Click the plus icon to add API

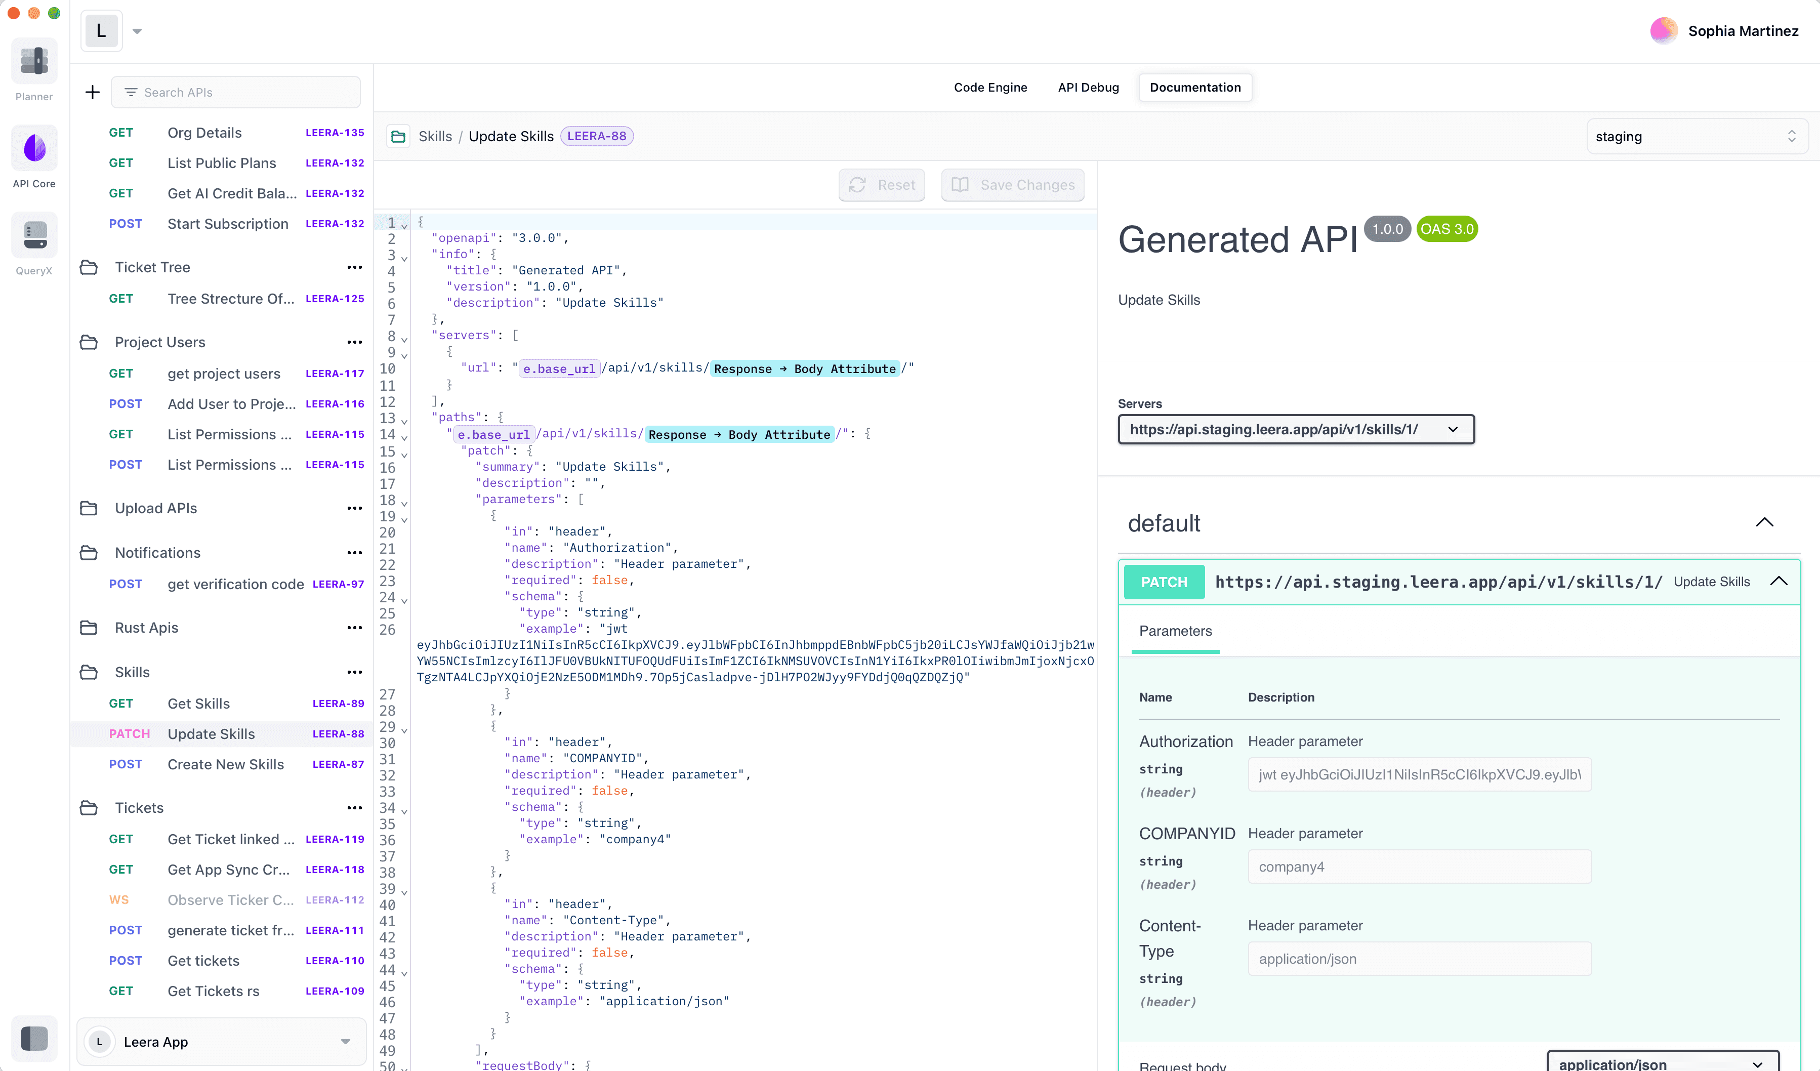click(93, 93)
